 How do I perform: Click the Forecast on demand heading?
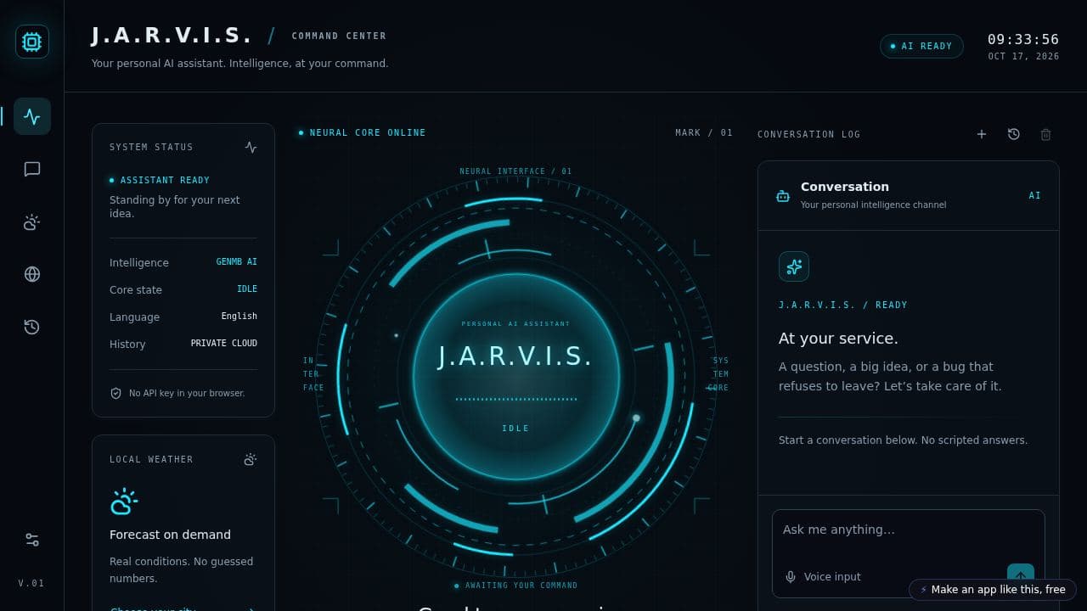pos(170,535)
